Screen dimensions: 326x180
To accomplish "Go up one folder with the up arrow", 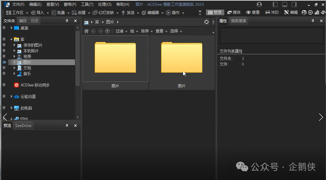I will 107,31.
